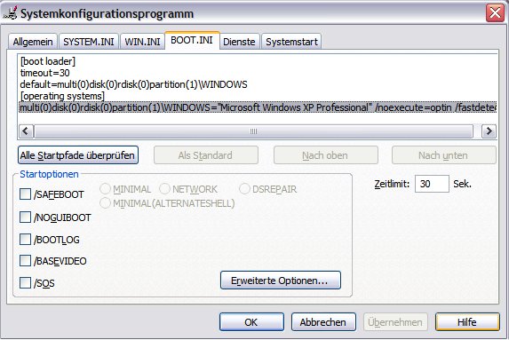Open Hilfe for this dialog

coord(467,322)
